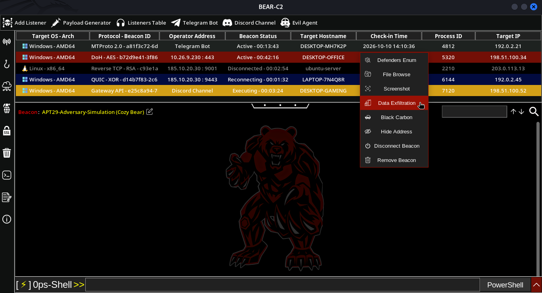Screen dimensions: 542x293
Task: Click the three-dot handle above the bear logo
Action: [x=280, y=106]
